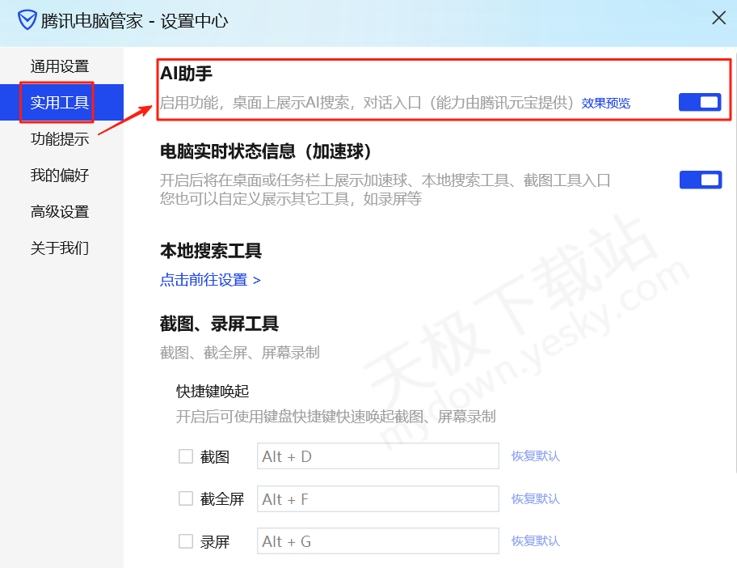Turn off 加速球 status info toggle
Viewport: 737px width, 568px height.
coord(700,180)
